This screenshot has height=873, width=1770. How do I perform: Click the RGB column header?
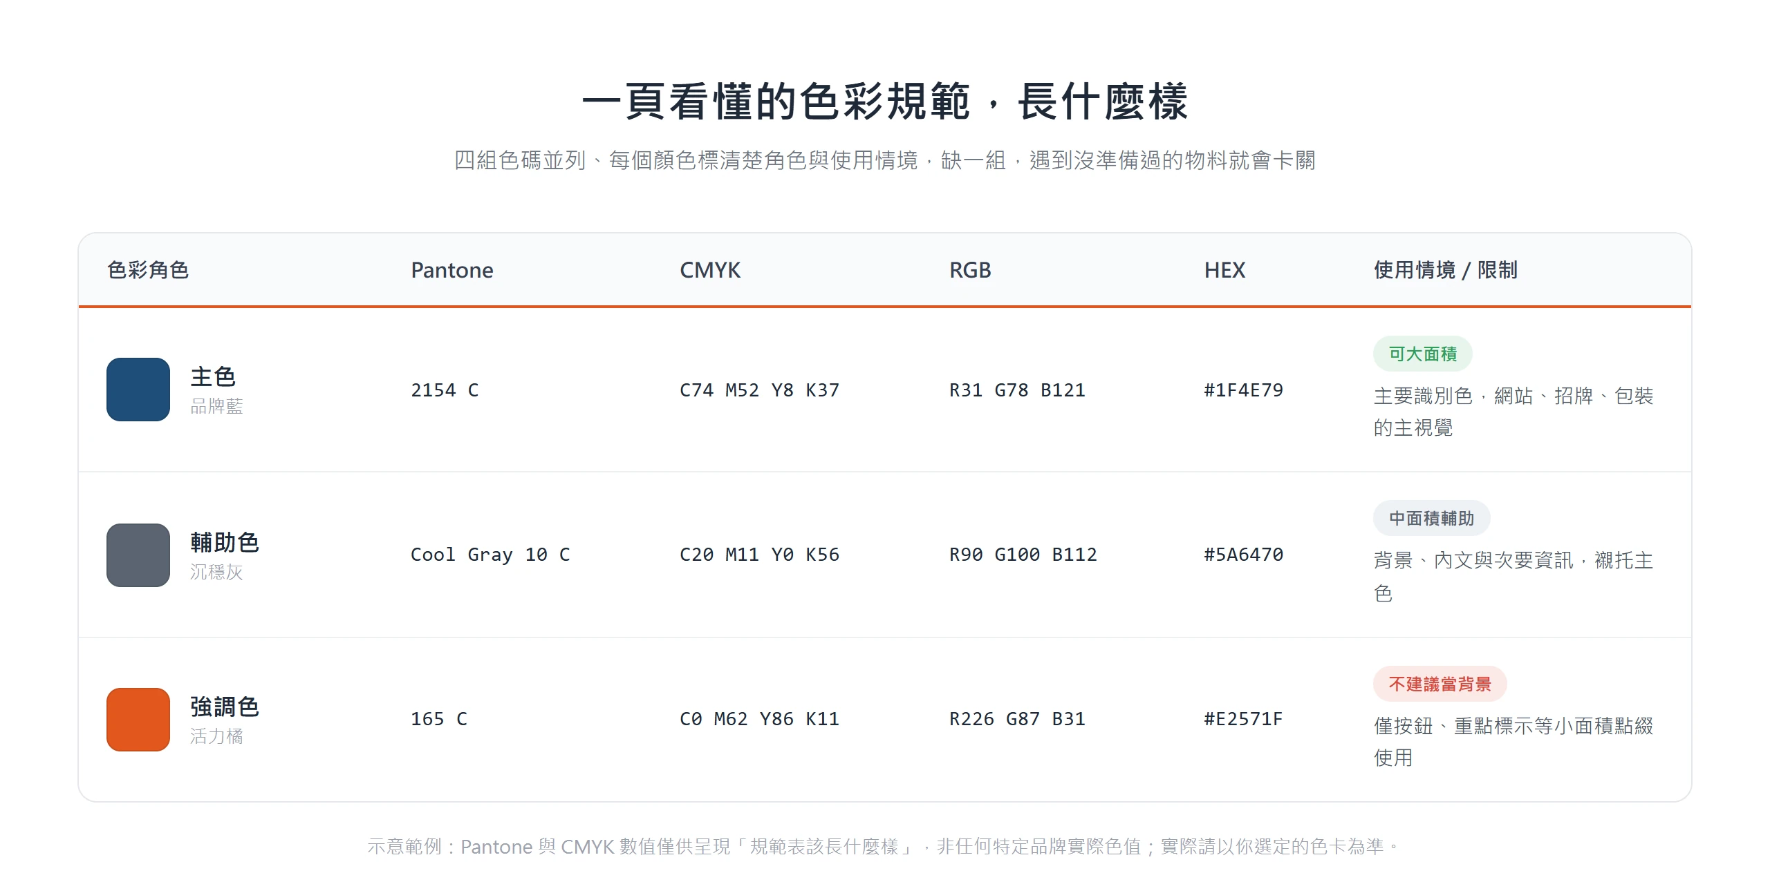[x=970, y=270]
